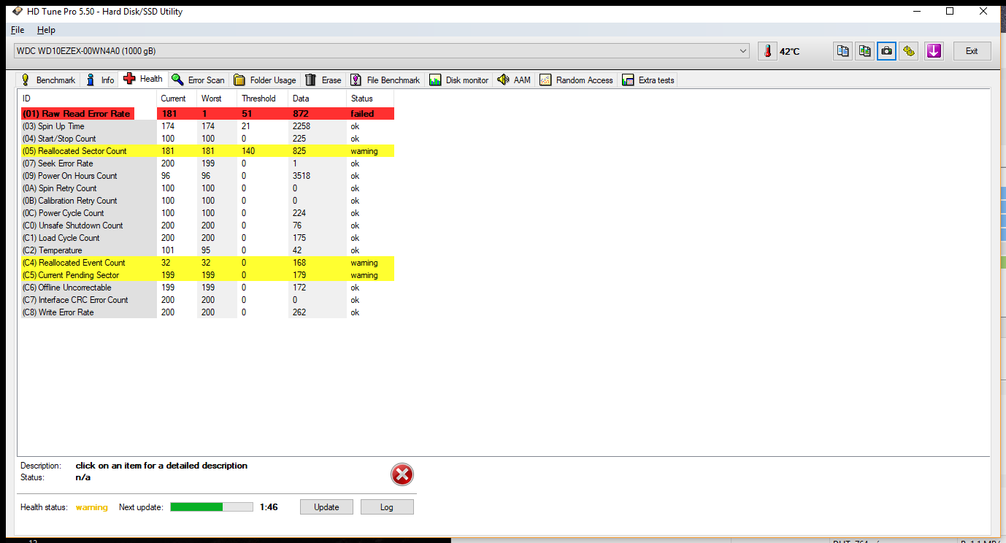The width and height of the screenshot is (1006, 543).
Task: Select the (05) Reallocated Sector Count row
Action: 207,151
